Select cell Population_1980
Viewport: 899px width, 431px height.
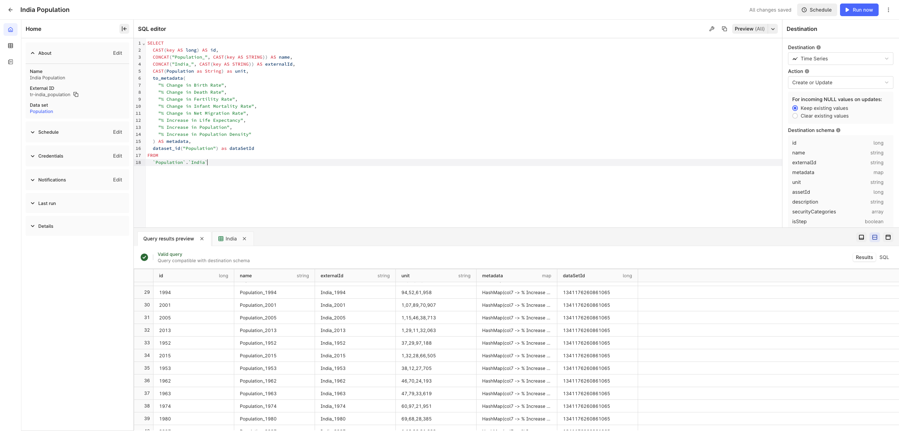[x=274, y=419]
